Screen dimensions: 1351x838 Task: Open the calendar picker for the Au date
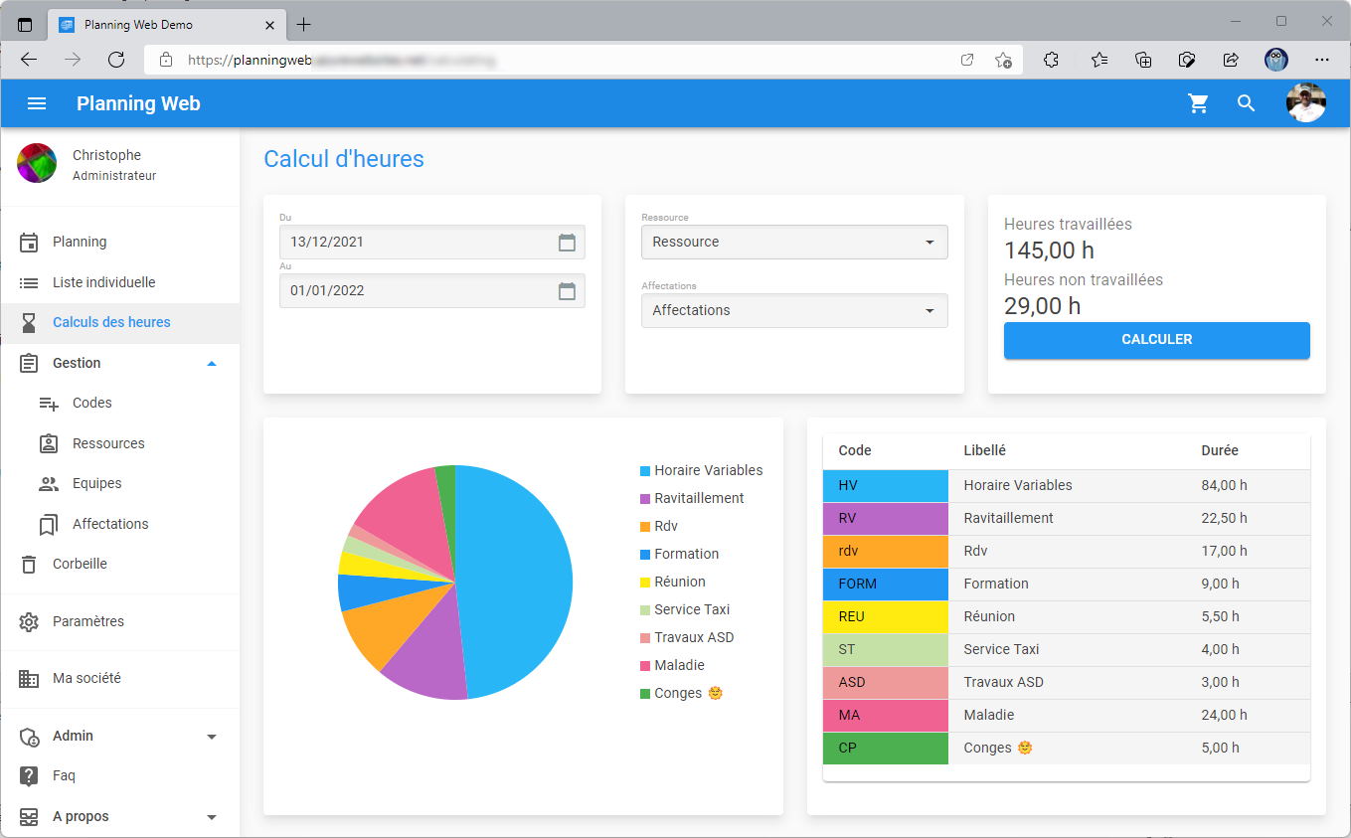567,290
